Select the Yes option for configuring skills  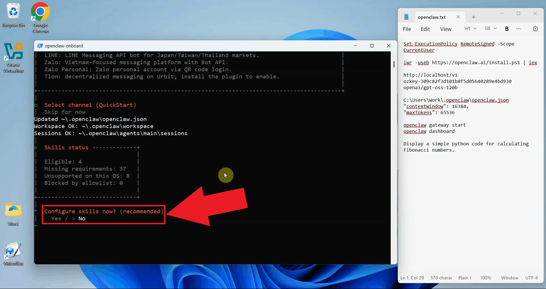coord(56,219)
